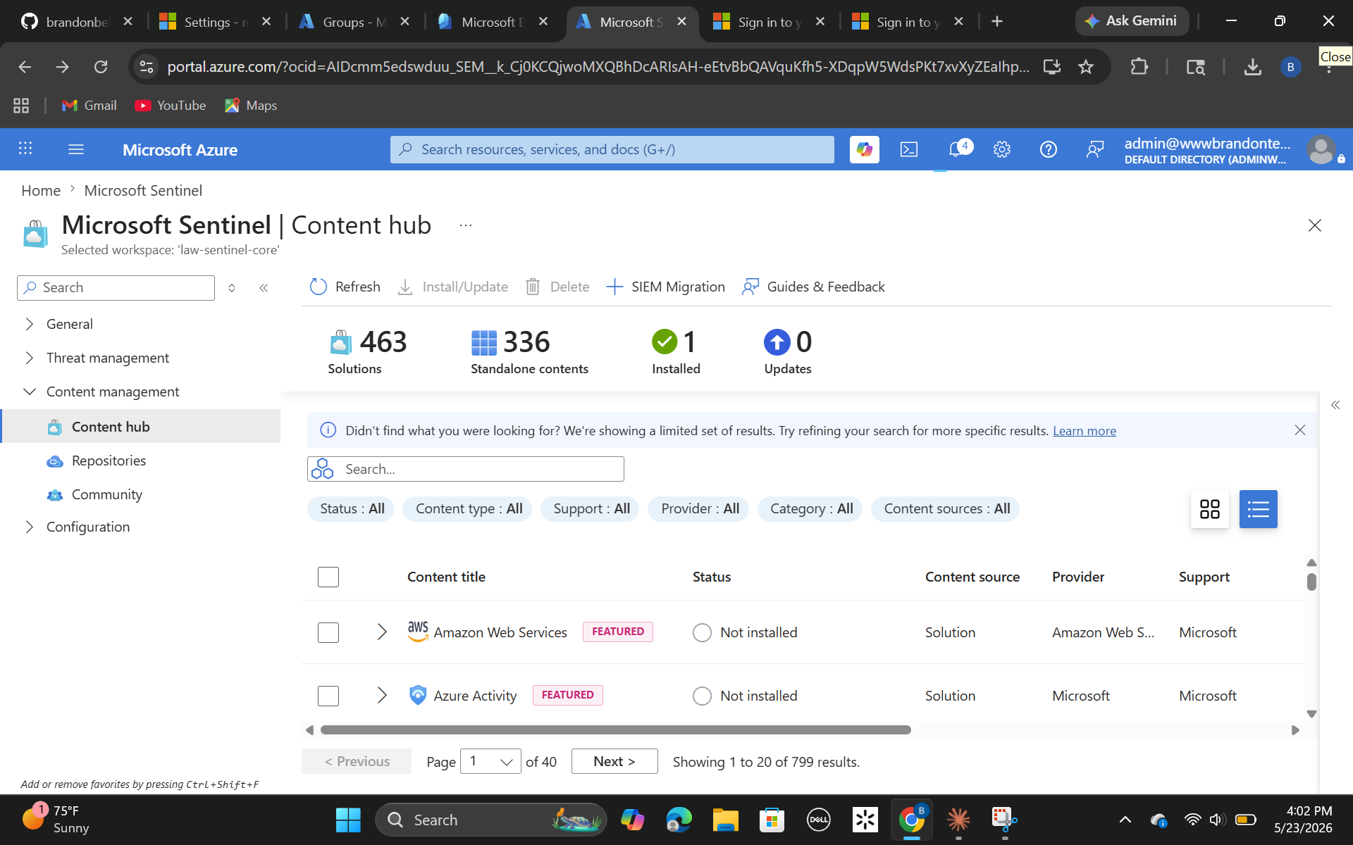The width and height of the screenshot is (1353, 845).
Task: Dismiss the limited results info banner
Action: [x=1300, y=430]
